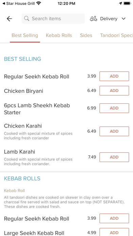
Task: Add Large Seekh Kebab Roll
Action: click(x=114, y=232)
